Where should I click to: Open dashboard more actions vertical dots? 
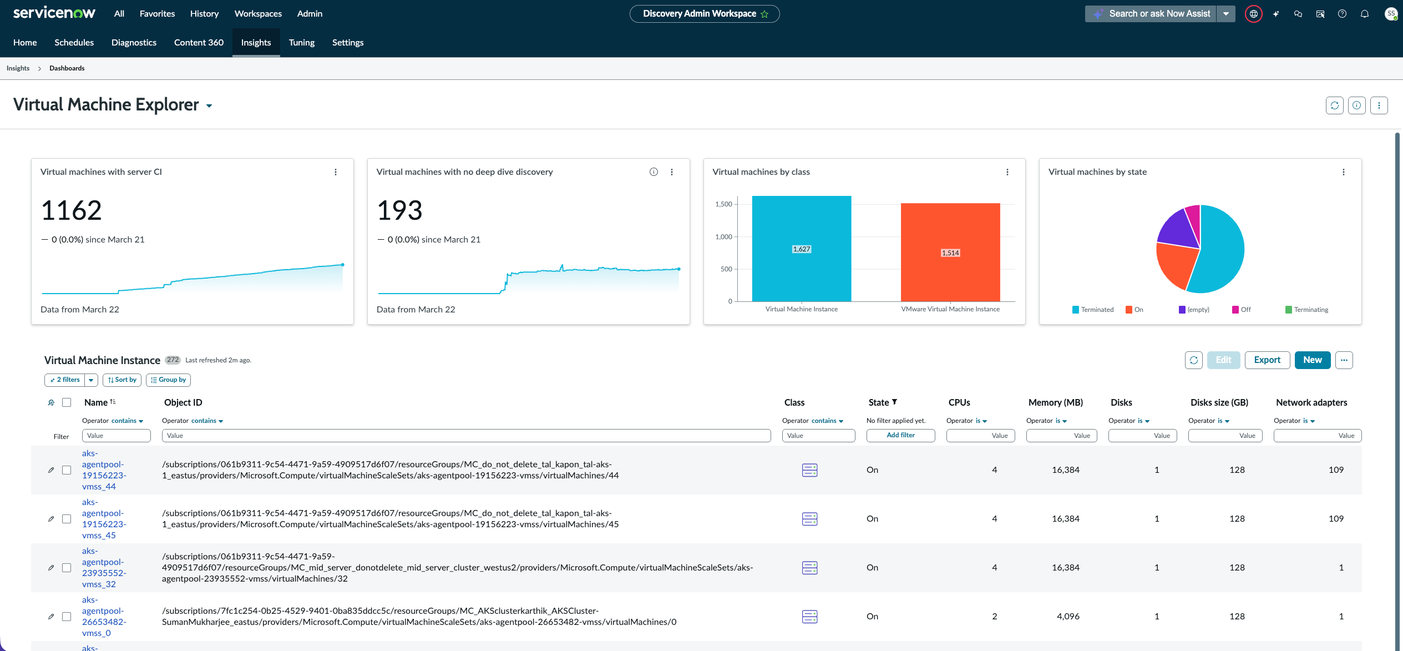click(1379, 105)
